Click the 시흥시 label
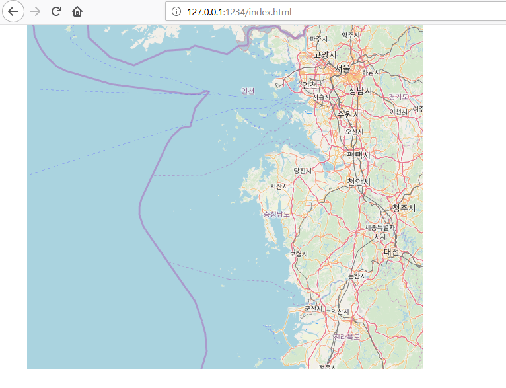 point(322,97)
